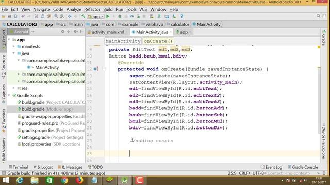Click the Paste toolbar icon
330x185 pixels.
pos(48,16)
